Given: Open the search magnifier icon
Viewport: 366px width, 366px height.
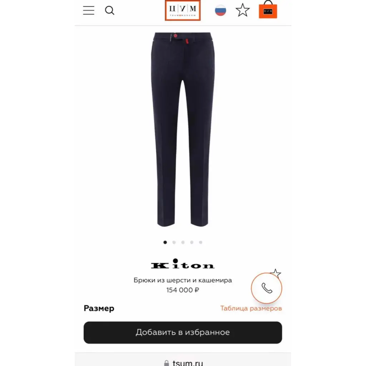Looking at the screenshot, I should pyautogui.click(x=109, y=10).
